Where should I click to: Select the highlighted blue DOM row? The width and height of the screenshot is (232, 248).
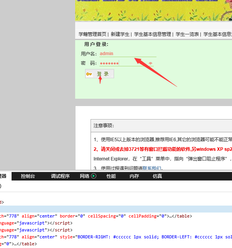(116, 209)
